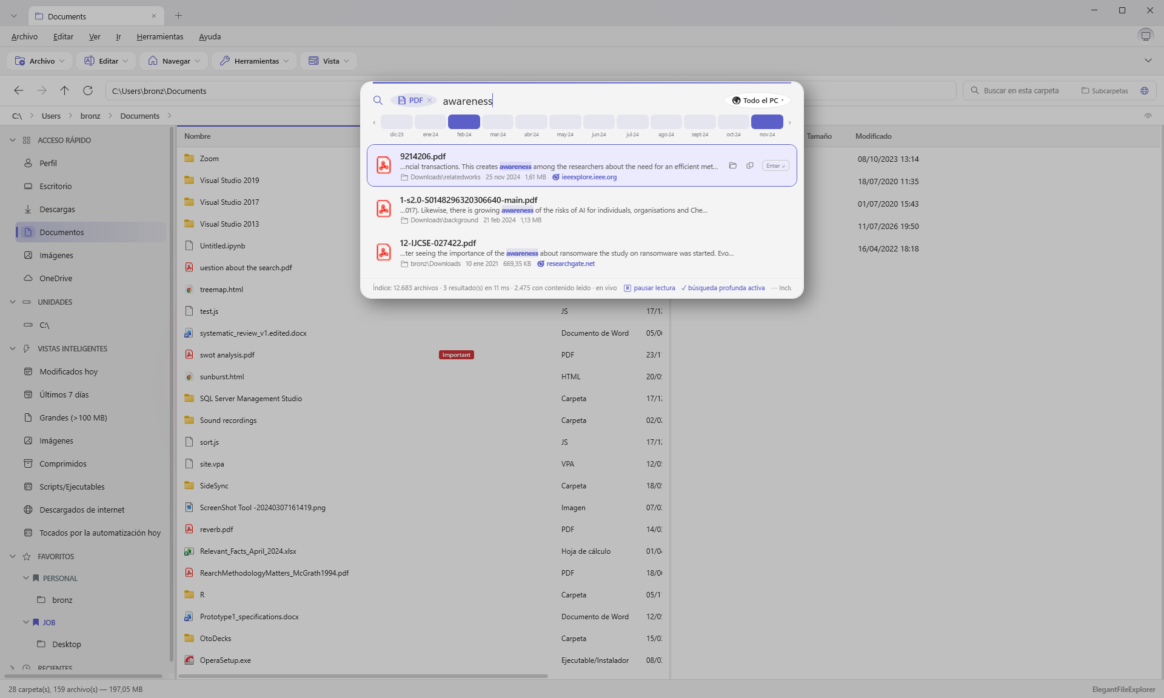Click the Important tag on swot analysis.pdf
The image size is (1164, 698).
pos(456,355)
